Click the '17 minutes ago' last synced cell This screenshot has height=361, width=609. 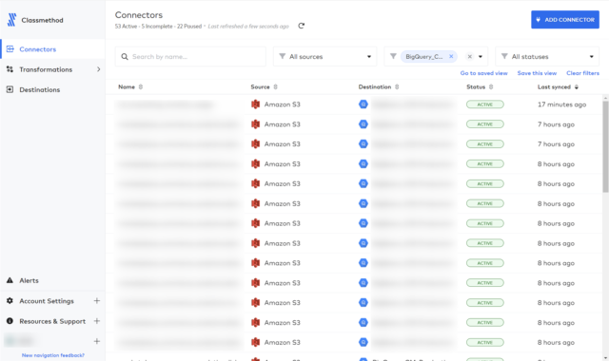tap(561, 104)
